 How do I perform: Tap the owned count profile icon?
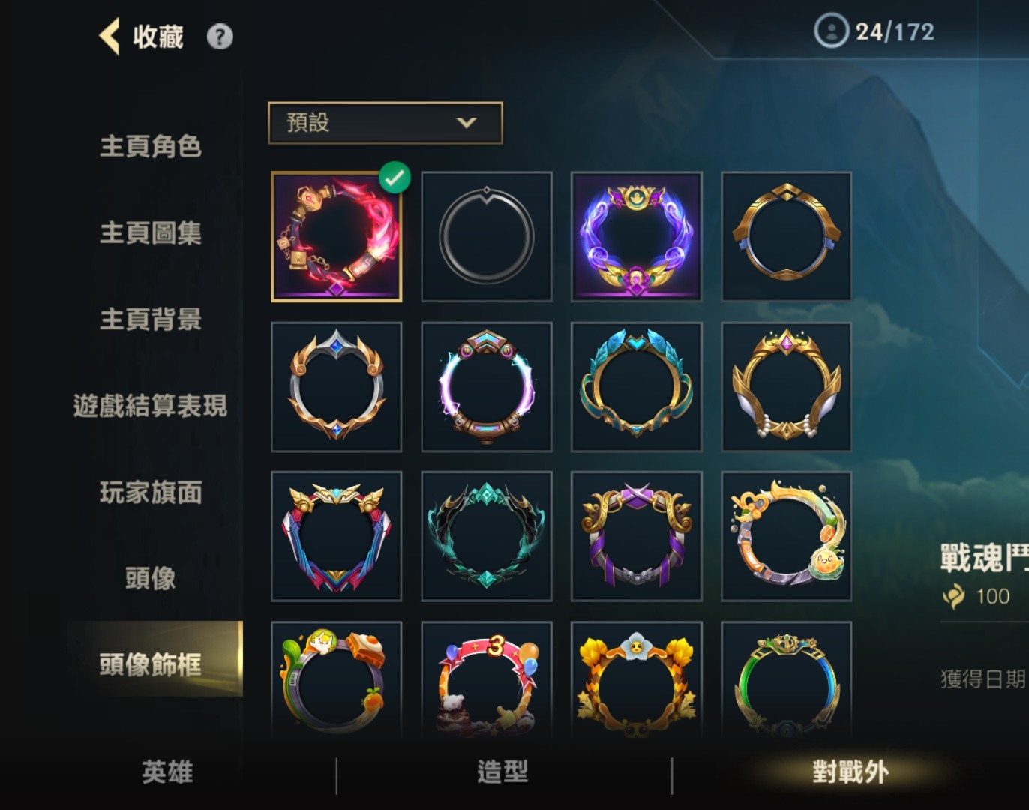(x=831, y=31)
